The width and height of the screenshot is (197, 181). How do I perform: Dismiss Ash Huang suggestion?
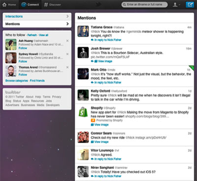67,41
